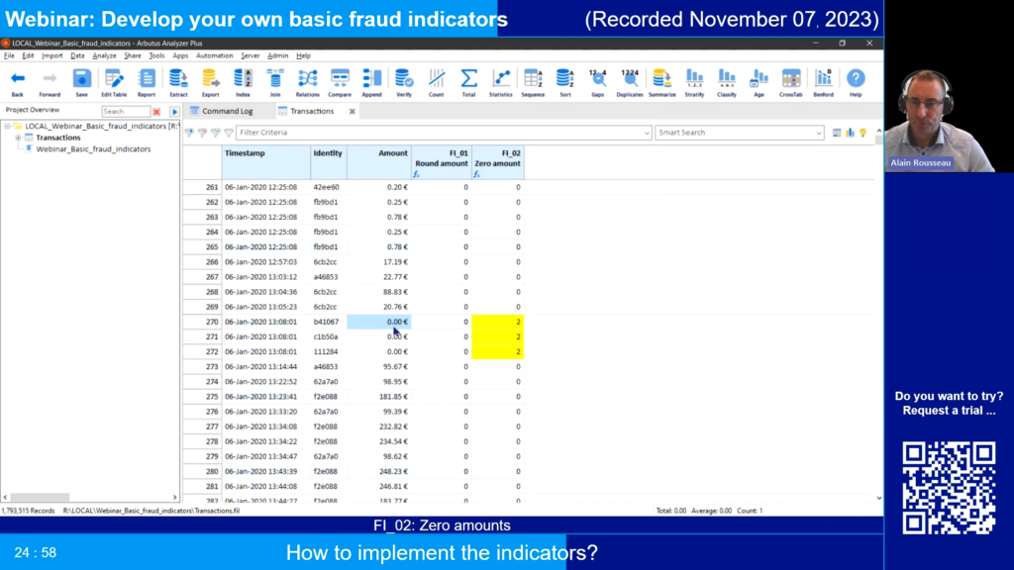
Task: Open the Benford analysis tool
Action: [823, 83]
